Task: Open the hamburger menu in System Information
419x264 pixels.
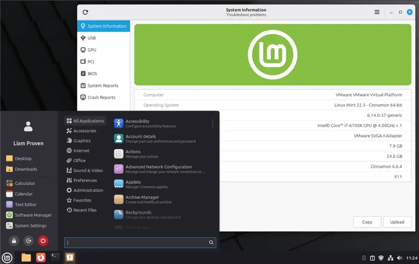Action: [377, 12]
